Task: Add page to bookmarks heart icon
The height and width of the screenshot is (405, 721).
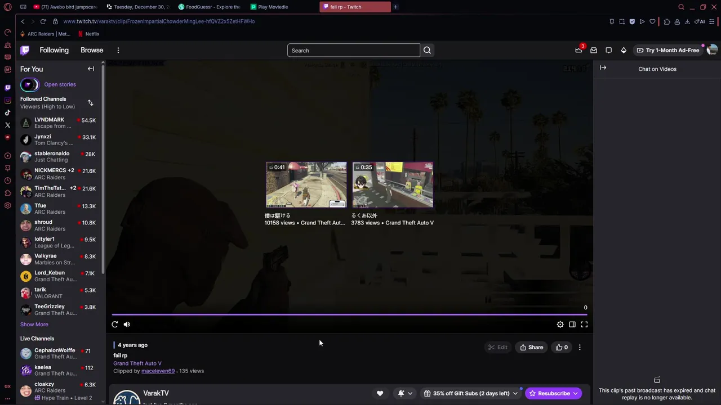Action: 652,21
